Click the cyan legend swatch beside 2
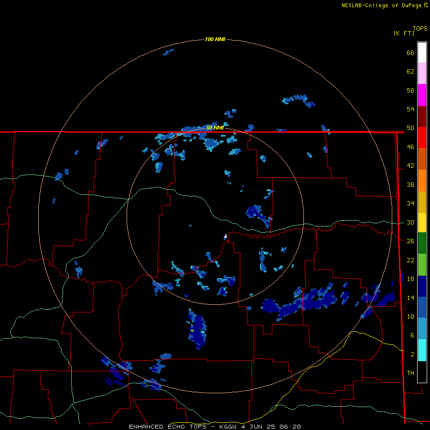Screen dimensions: 430x430 (x=422, y=350)
